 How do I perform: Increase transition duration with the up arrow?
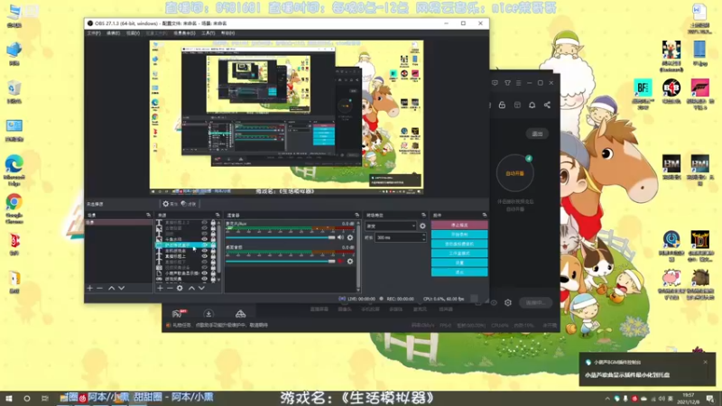423,235
